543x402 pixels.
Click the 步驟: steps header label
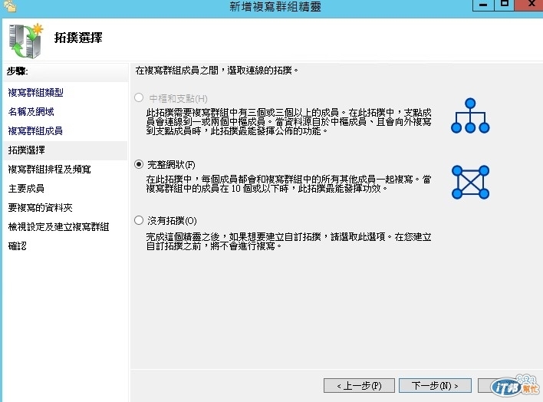point(18,71)
